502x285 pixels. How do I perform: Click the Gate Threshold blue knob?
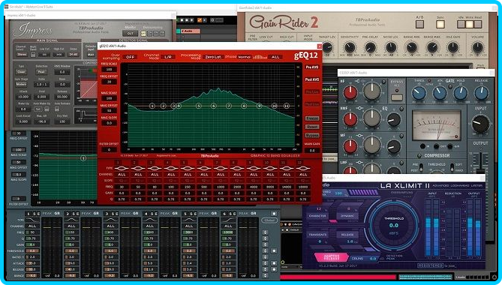(x=419, y=94)
